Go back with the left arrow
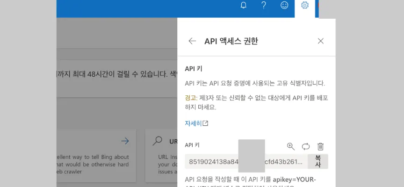 click(192, 41)
